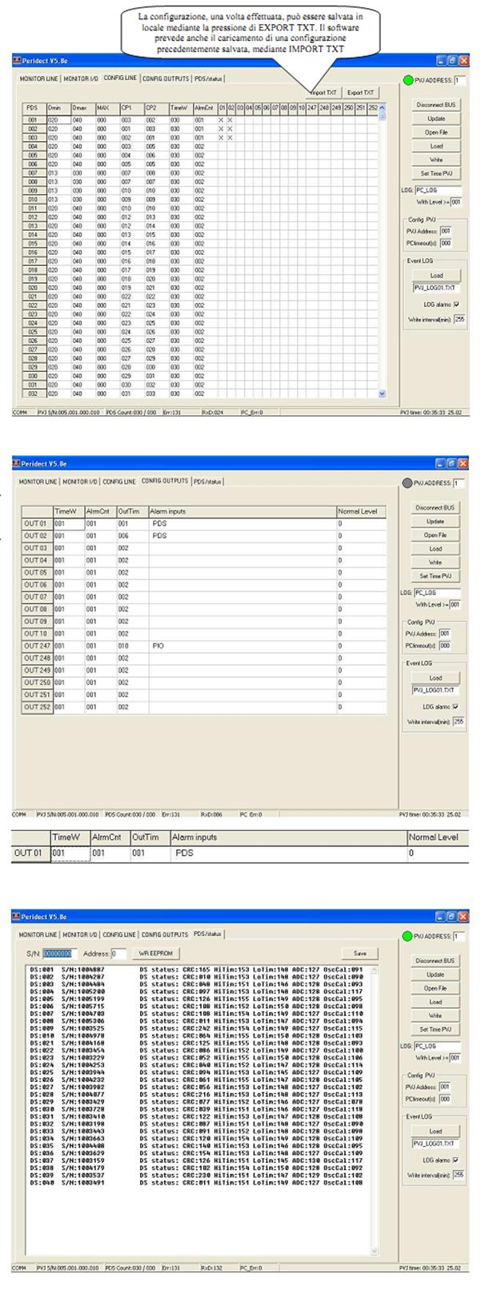
Task: Toggle LOG alarms checkbox in the CONFIG OUTPUTS window
Action: pos(456,708)
